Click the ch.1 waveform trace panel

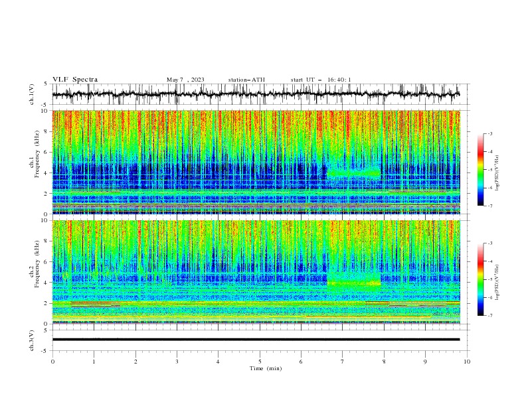coord(261,94)
